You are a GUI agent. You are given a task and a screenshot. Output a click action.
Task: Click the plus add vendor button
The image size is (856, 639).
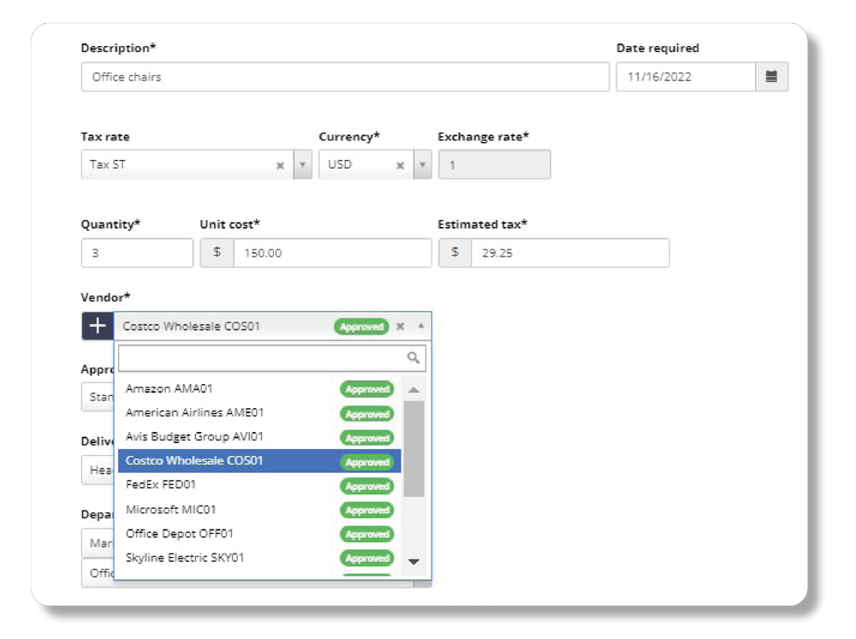tap(98, 326)
